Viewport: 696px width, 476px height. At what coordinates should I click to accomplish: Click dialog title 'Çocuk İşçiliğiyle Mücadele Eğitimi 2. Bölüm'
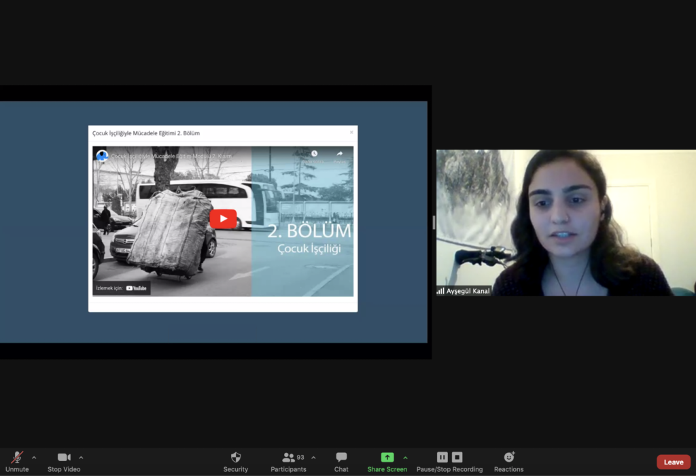(x=146, y=133)
